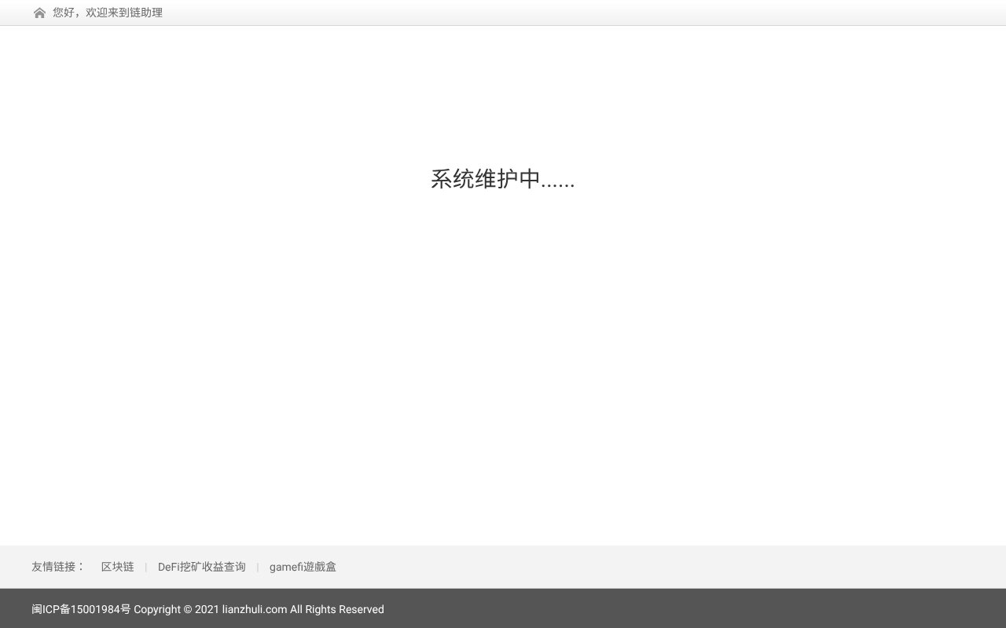1006x628 pixels.
Task: Click the 友情链接 label in the footer
Action: pyautogui.click(x=58, y=567)
